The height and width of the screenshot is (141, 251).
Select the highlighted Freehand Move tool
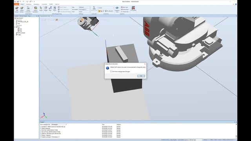pyautogui.click(x=99, y=11)
